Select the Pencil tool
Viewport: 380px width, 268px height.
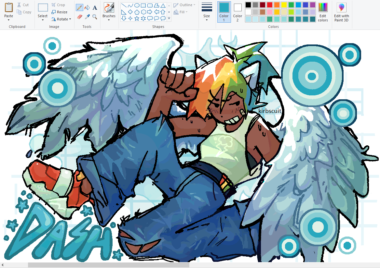click(79, 7)
